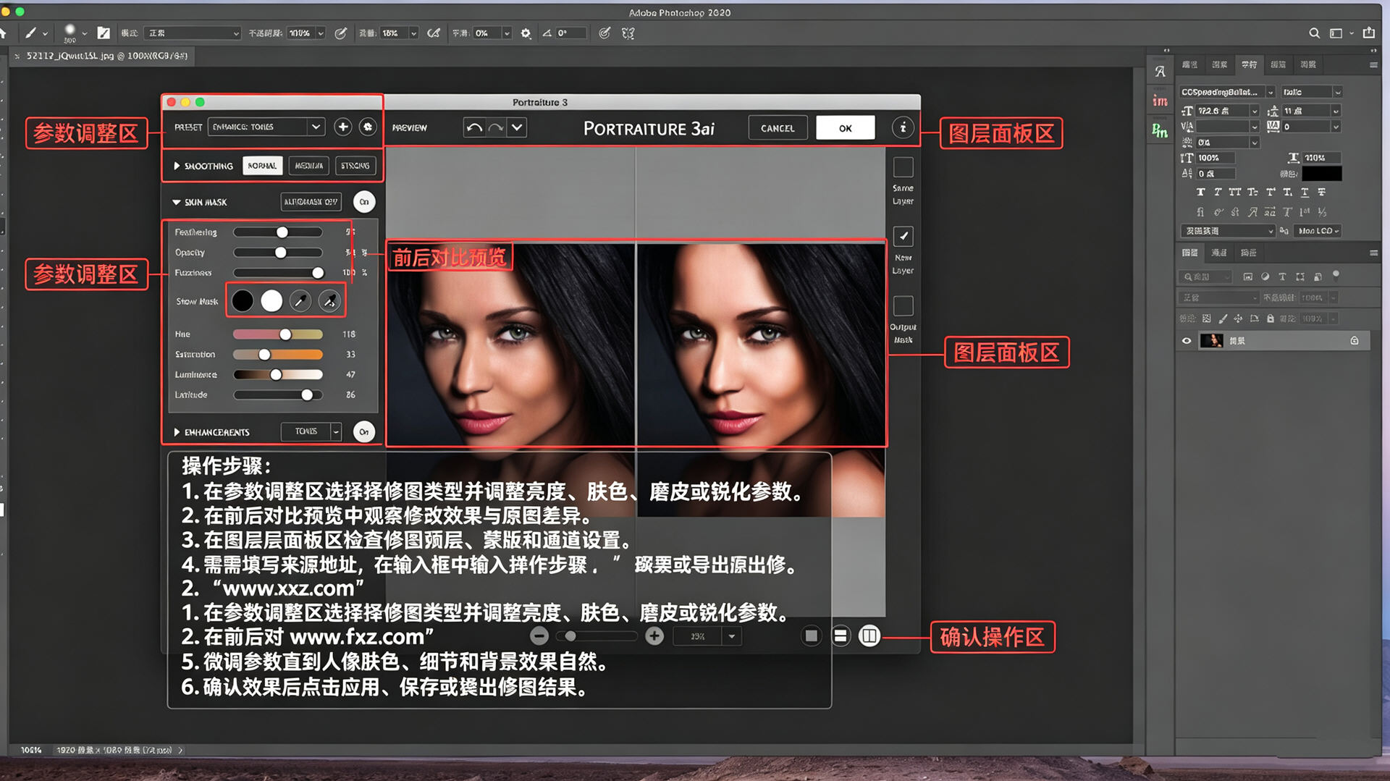This screenshot has width=1390, height=781.
Task: Filter layers by type (T) icon
Action: tap(1282, 276)
